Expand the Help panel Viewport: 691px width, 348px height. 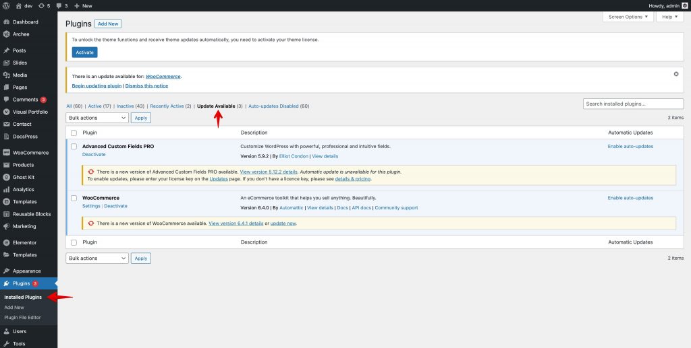[x=670, y=17]
